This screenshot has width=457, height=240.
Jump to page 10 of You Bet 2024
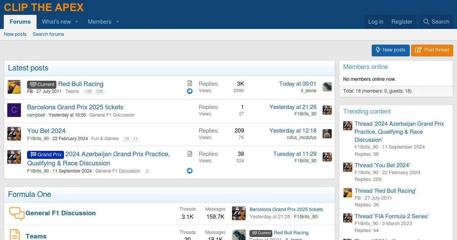click(x=127, y=139)
